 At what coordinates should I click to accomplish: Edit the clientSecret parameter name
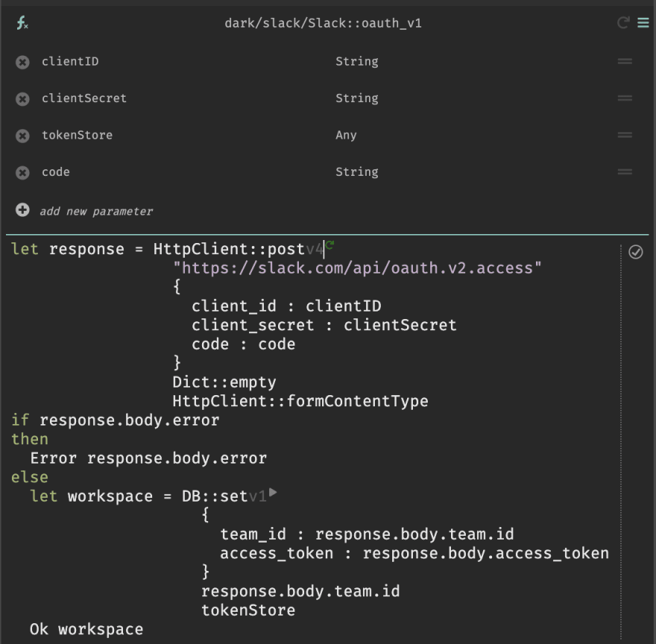pyautogui.click(x=84, y=98)
